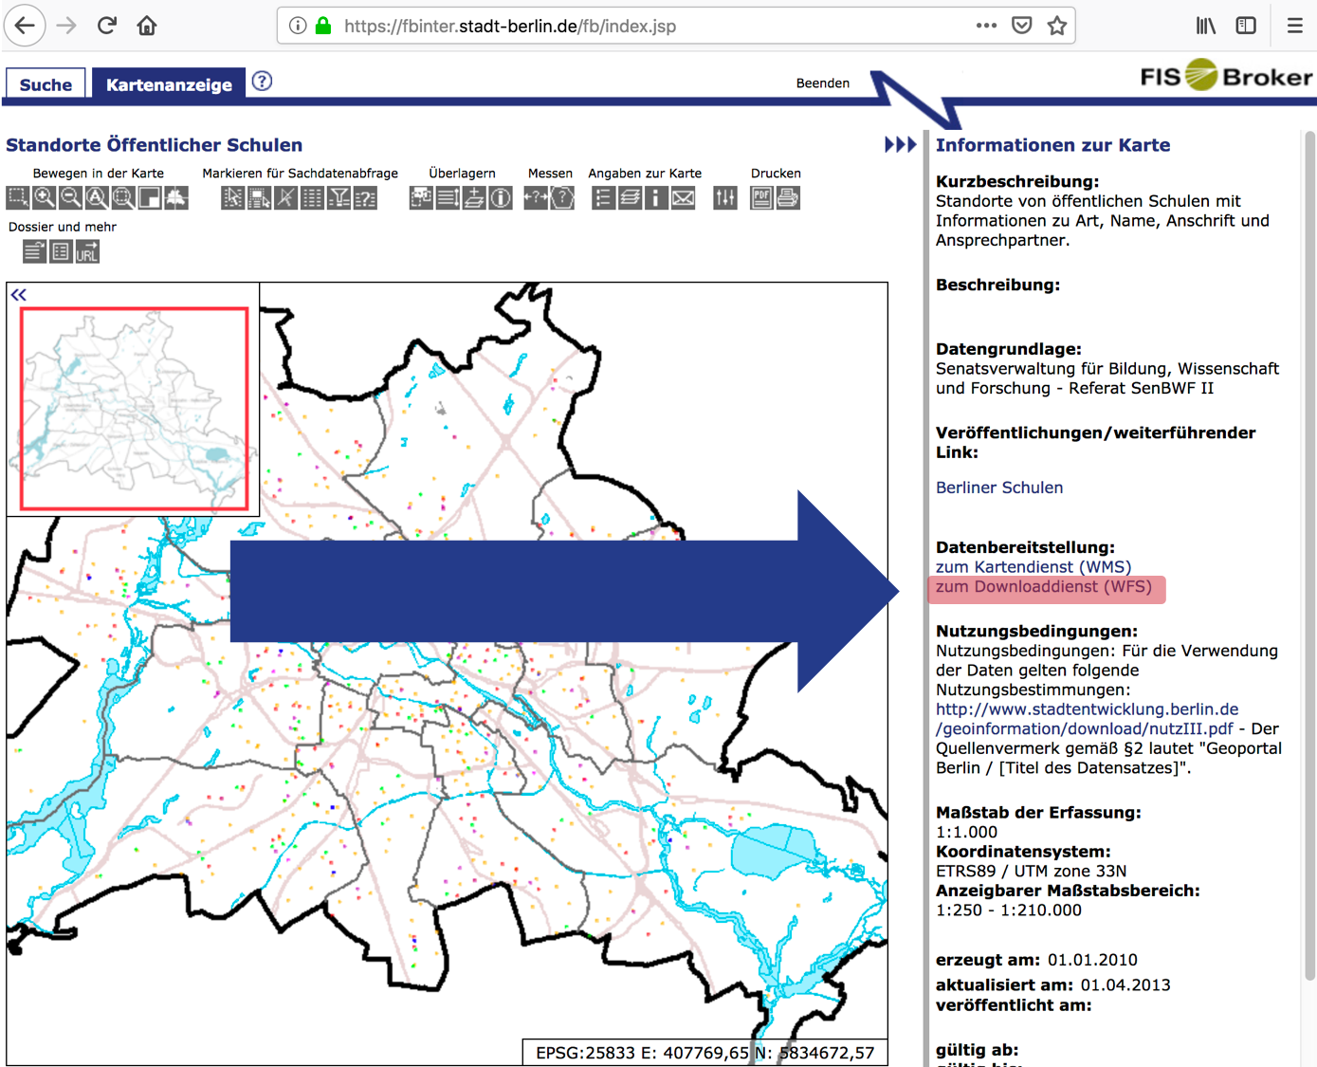
Task: Open the attribute data table icon
Action: pos(313,197)
